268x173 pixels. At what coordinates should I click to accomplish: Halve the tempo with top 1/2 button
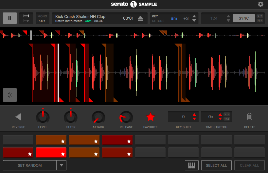[x=260, y=20]
